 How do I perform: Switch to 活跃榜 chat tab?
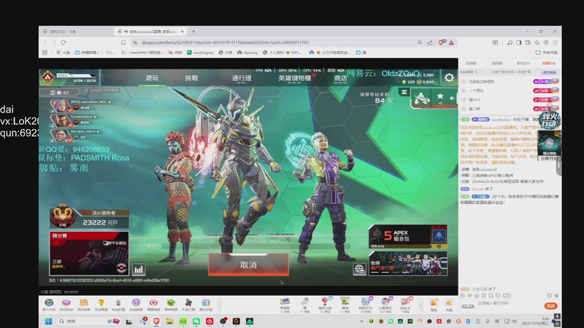point(497,63)
